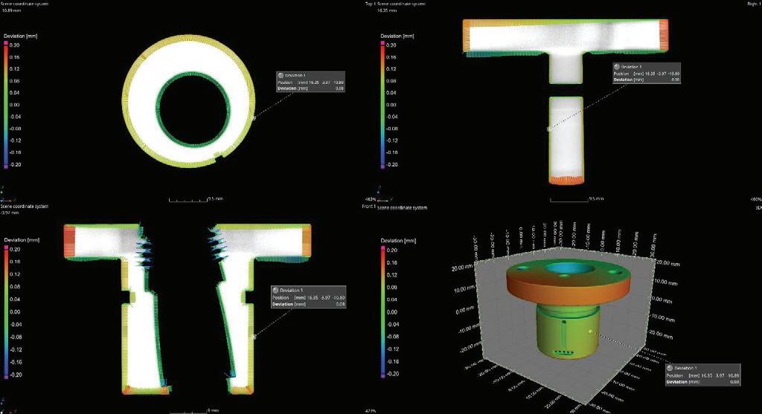Viewport: 762px width, 414px height.
Task: Click Deviation [mm] legend title in Front view
Action: pos(22,240)
